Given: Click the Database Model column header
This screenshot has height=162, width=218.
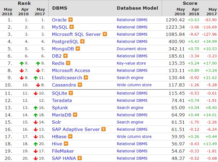Looking at the screenshot, I should (137, 8).
